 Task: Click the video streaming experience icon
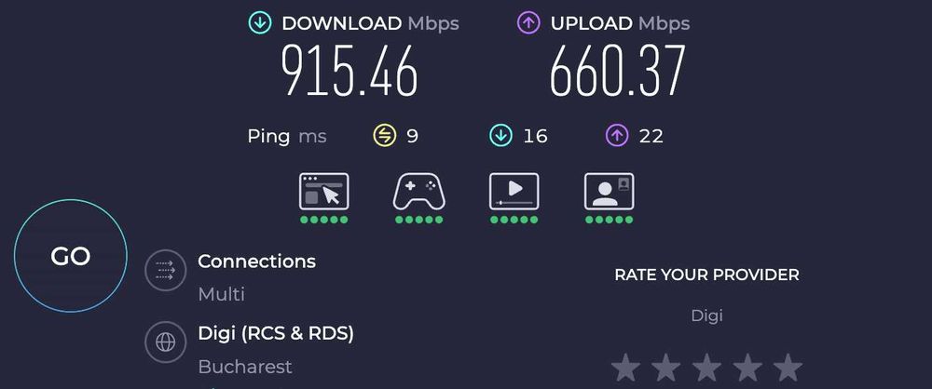pyautogui.click(x=514, y=191)
